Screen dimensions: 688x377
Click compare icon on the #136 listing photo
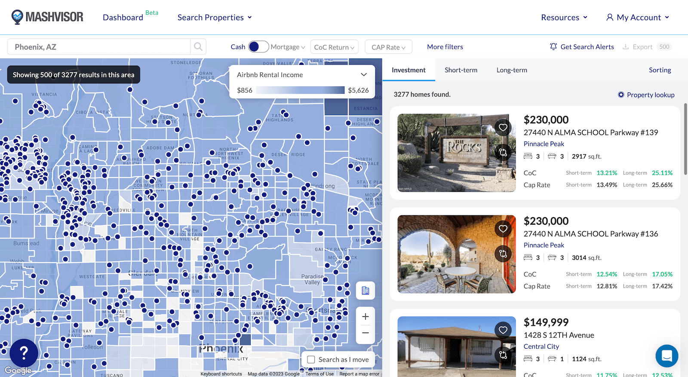(x=503, y=254)
